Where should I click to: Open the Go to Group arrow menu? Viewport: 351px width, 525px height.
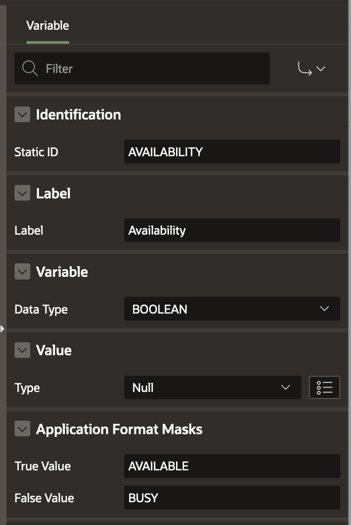tap(312, 69)
